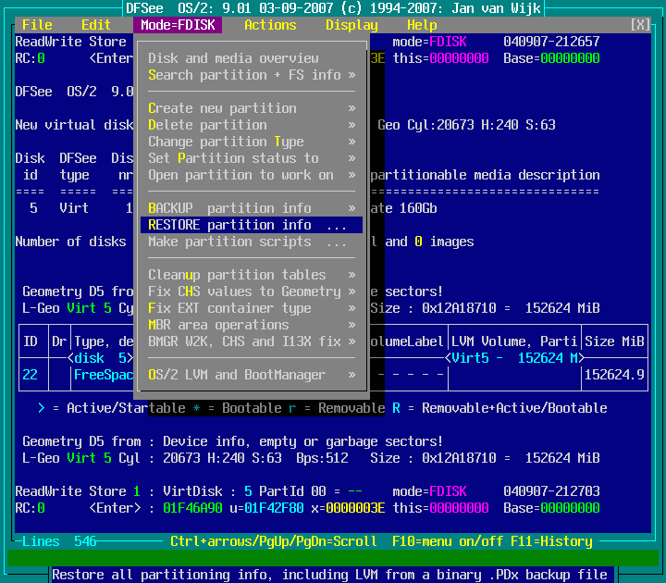Expand BACKUP partition info submenu
The image size is (666, 583).
click(x=229, y=208)
